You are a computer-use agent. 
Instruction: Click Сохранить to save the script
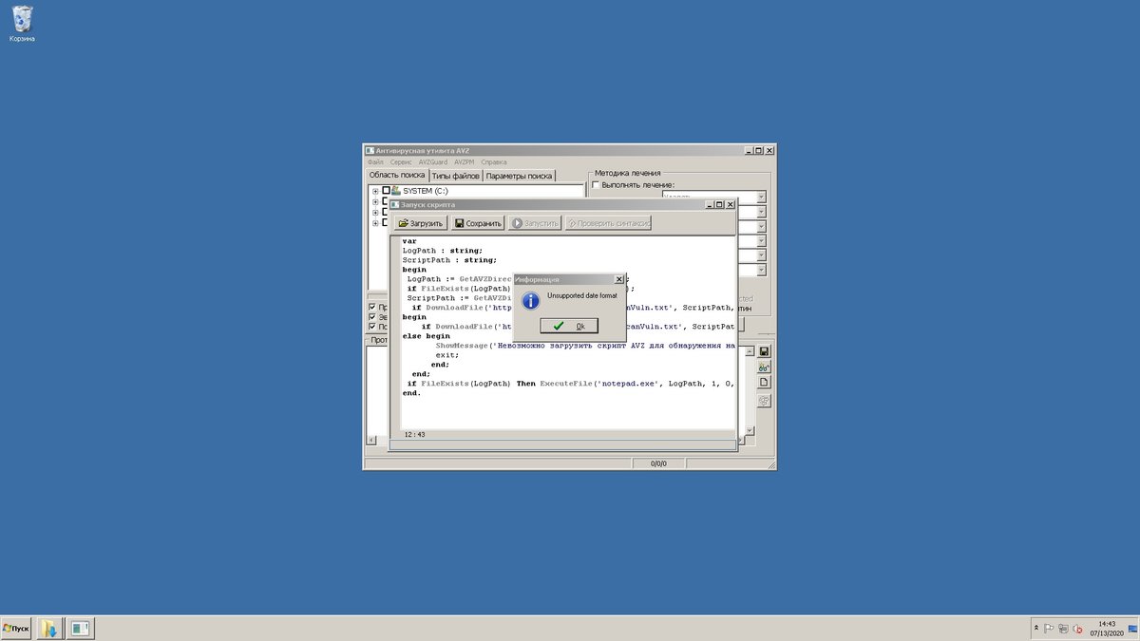[x=478, y=223]
